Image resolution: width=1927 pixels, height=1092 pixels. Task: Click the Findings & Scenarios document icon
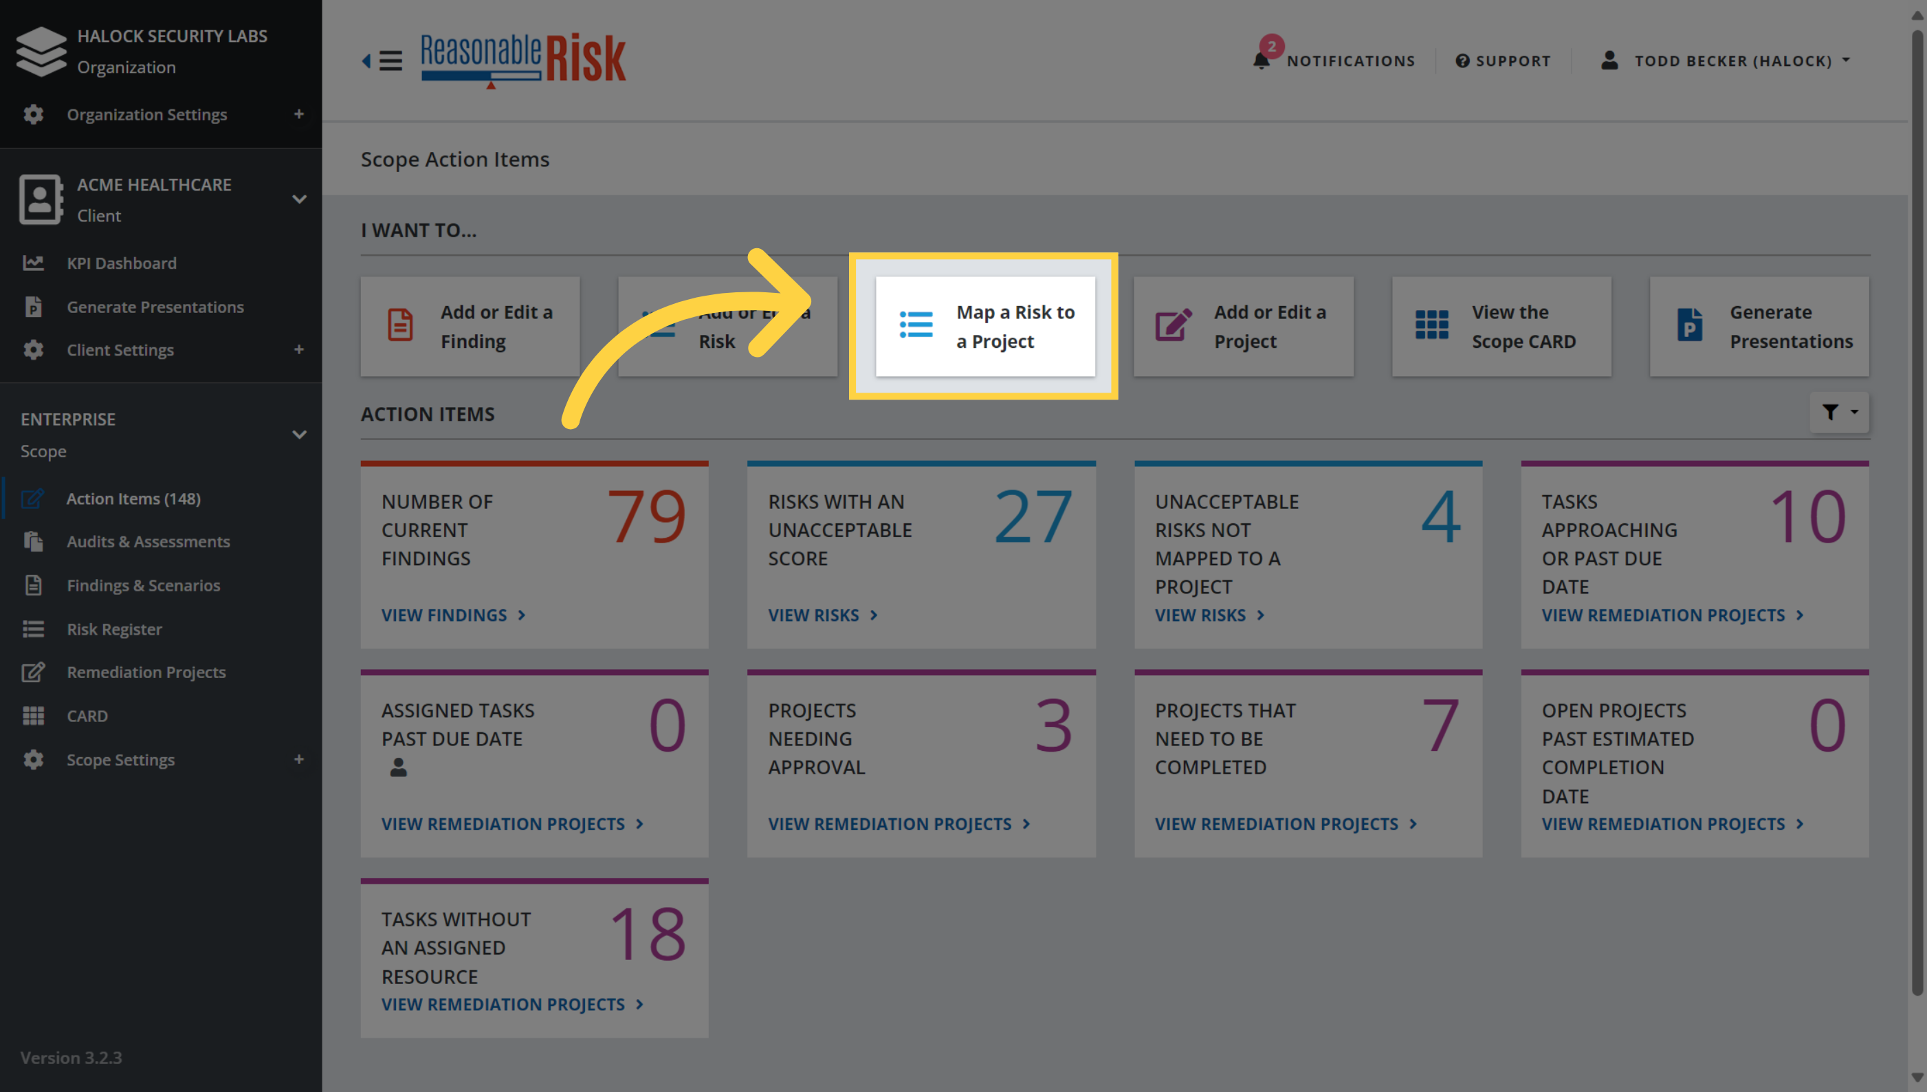click(x=33, y=585)
